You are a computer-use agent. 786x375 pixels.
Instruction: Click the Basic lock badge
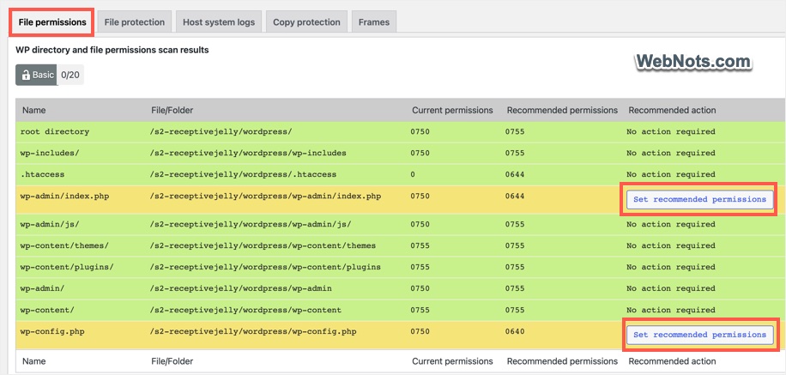click(x=36, y=75)
